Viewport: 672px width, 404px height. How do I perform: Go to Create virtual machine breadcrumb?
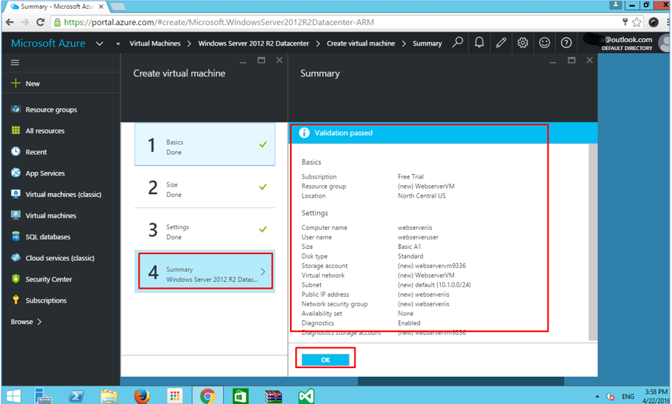361,43
